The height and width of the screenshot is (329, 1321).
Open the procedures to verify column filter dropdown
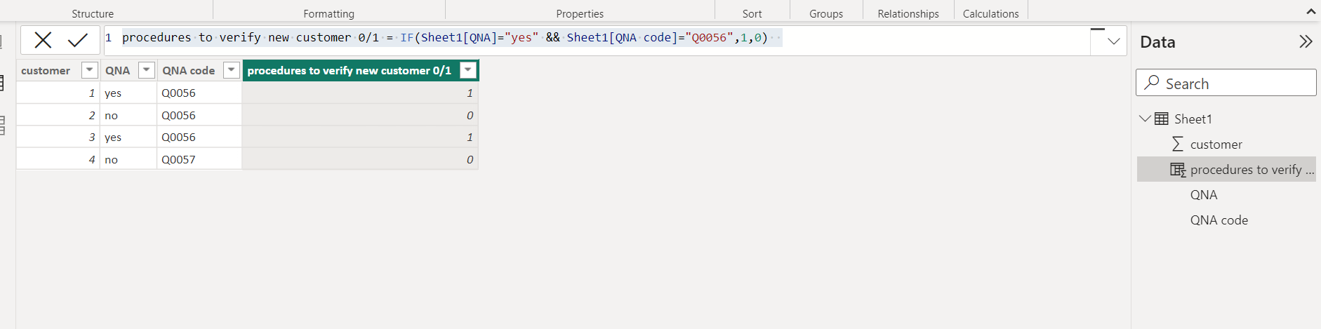click(468, 70)
